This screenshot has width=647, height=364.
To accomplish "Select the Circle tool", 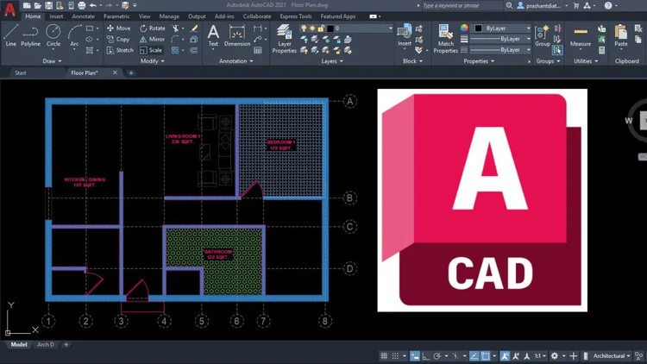I will click(x=53, y=35).
